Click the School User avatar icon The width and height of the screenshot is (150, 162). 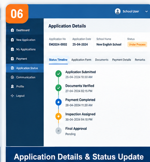pos(118,11)
